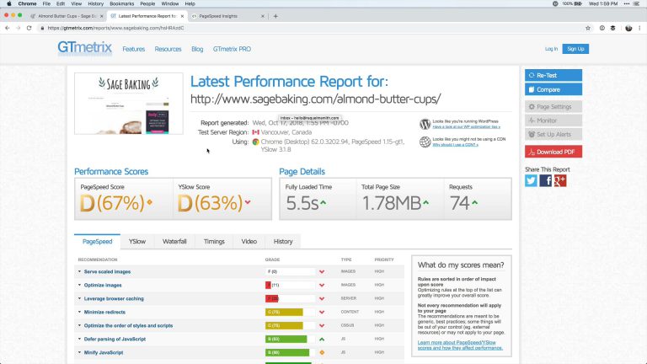
Task: Open Features nav link
Action: [x=134, y=49]
